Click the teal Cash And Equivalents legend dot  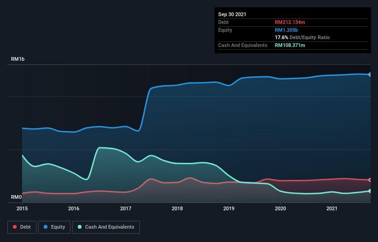click(x=80, y=227)
